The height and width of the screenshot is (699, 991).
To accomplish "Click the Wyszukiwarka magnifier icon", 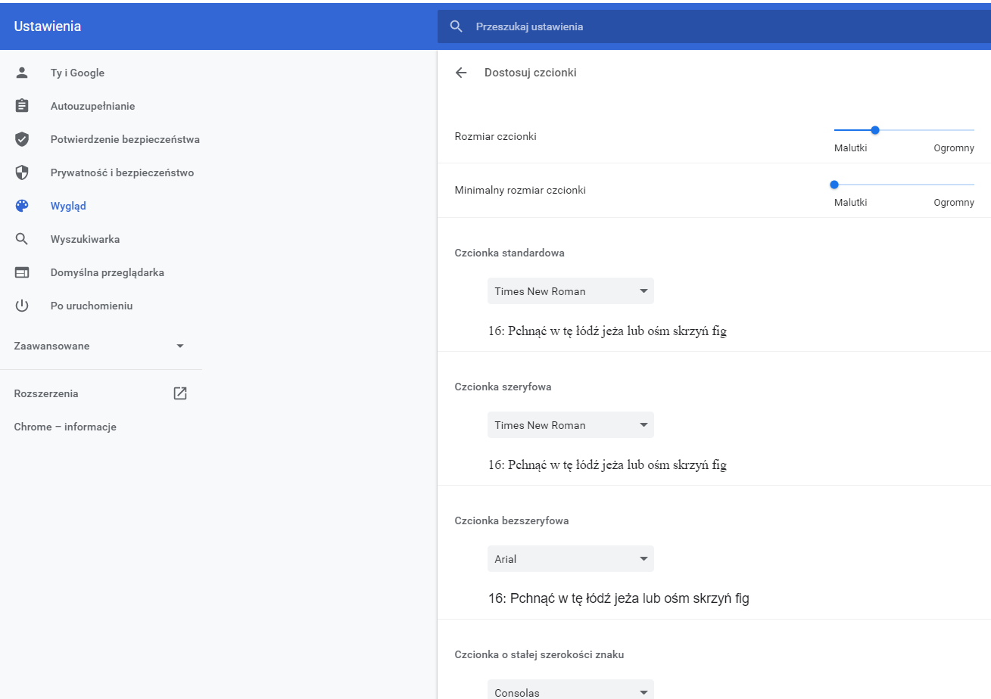I will click(x=22, y=239).
